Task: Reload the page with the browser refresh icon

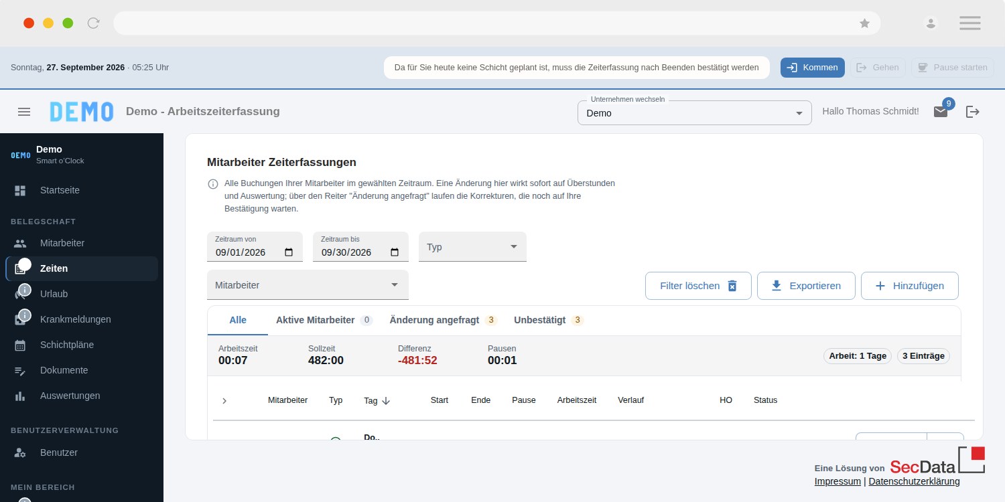Action: pos(94,23)
